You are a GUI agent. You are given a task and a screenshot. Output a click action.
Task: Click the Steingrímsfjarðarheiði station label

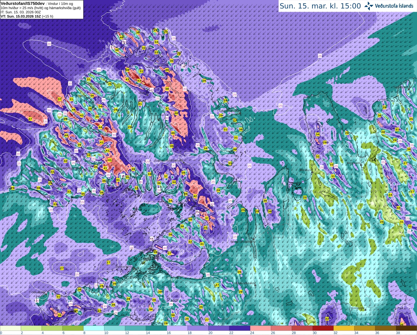coord(169,161)
